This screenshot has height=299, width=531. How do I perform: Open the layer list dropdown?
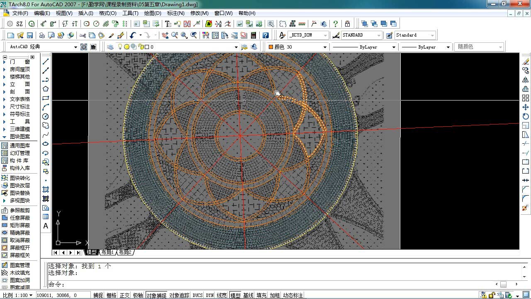click(236, 47)
